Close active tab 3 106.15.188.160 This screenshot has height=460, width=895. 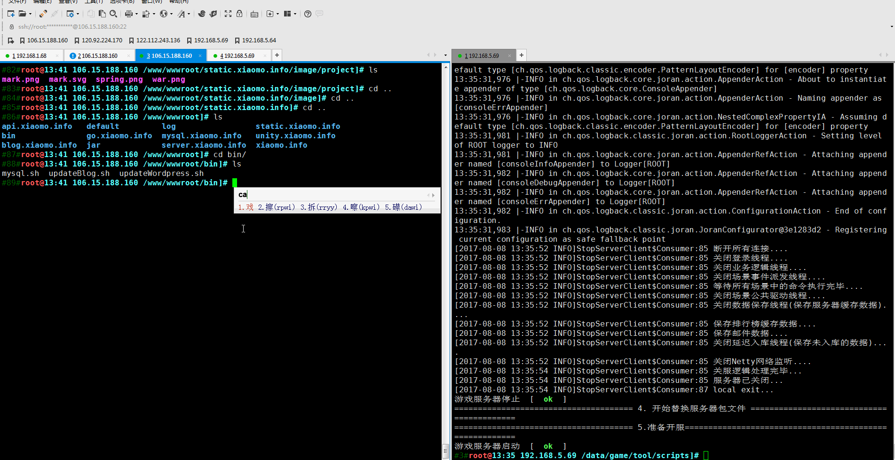pyautogui.click(x=200, y=56)
